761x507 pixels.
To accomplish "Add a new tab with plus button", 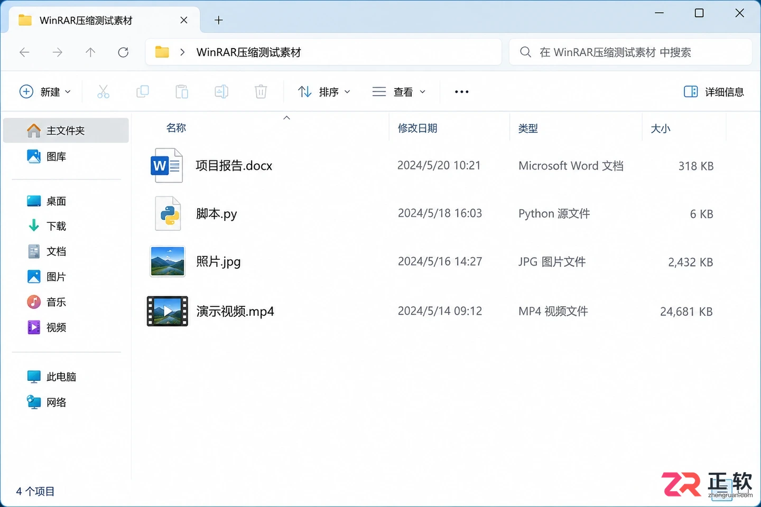I will pyautogui.click(x=219, y=20).
